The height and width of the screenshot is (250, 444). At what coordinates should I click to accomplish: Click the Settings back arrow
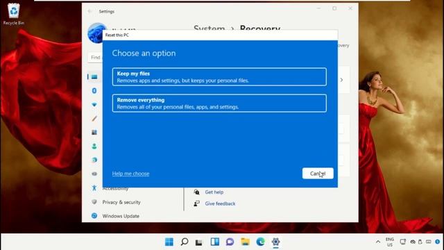pyautogui.click(x=89, y=11)
